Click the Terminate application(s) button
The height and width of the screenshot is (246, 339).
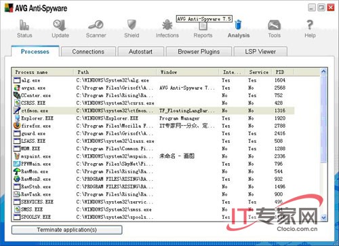tap(67, 230)
